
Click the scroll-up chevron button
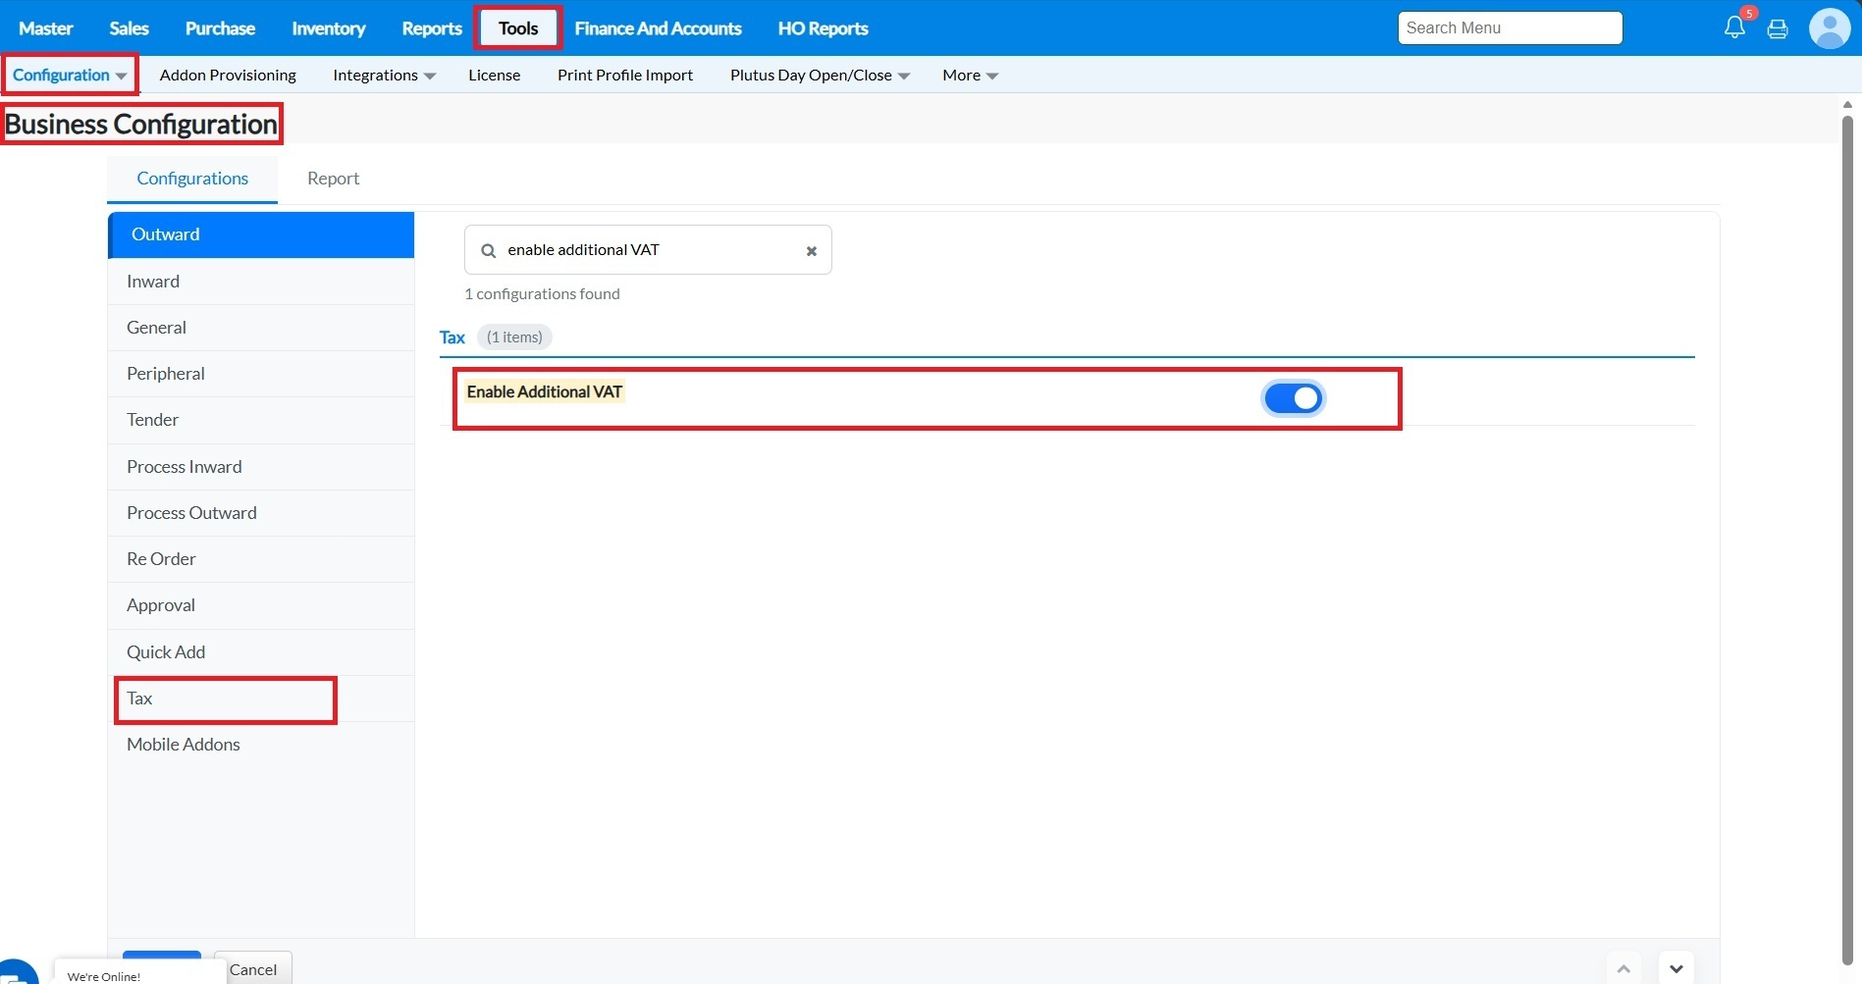point(1623,968)
